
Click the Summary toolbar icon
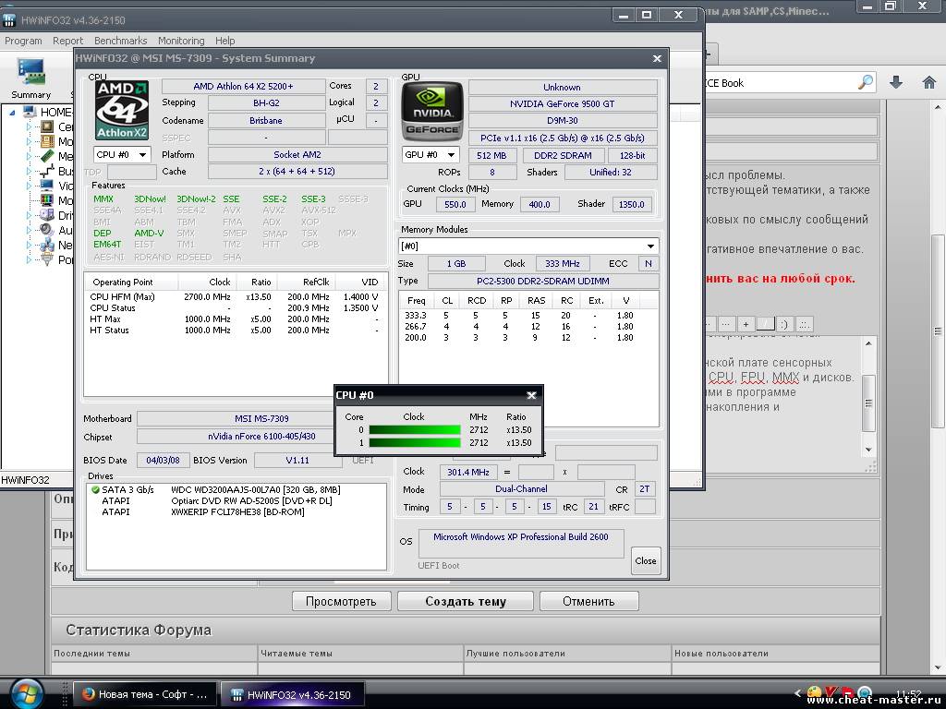(x=30, y=78)
